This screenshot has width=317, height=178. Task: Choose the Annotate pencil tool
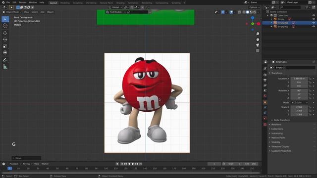click(x=5, y=60)
